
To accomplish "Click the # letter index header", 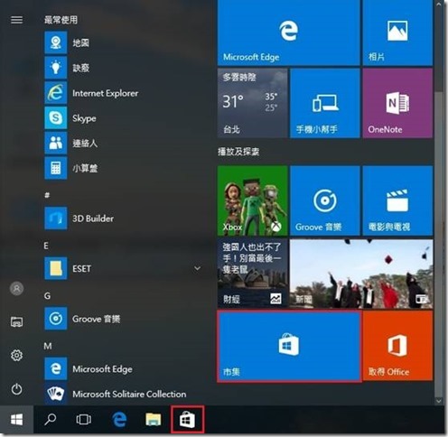I will [47, 195].
